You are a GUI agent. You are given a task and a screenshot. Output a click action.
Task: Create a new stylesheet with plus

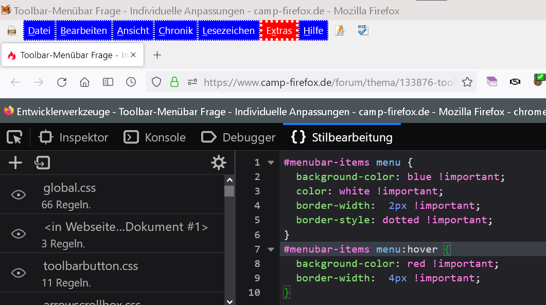pos(15,163)
